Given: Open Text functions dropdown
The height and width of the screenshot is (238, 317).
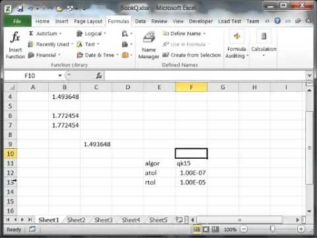Looking at the screenshot, I should coord(88,44).
